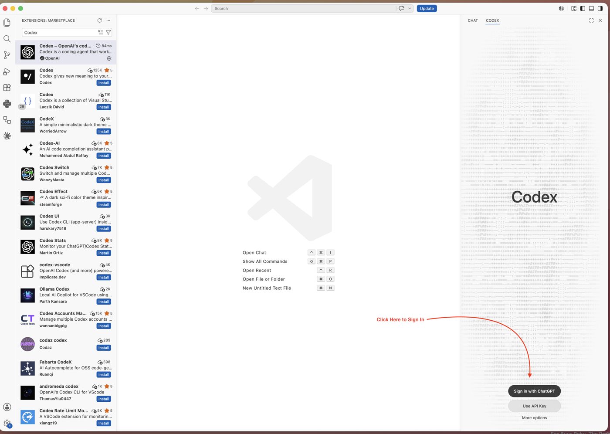The width and height of the screenshot is (610, 434).
Task: Maximize the Codex side panel
Action: coord(591,20)
